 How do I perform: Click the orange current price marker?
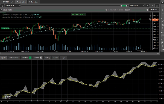155,20
